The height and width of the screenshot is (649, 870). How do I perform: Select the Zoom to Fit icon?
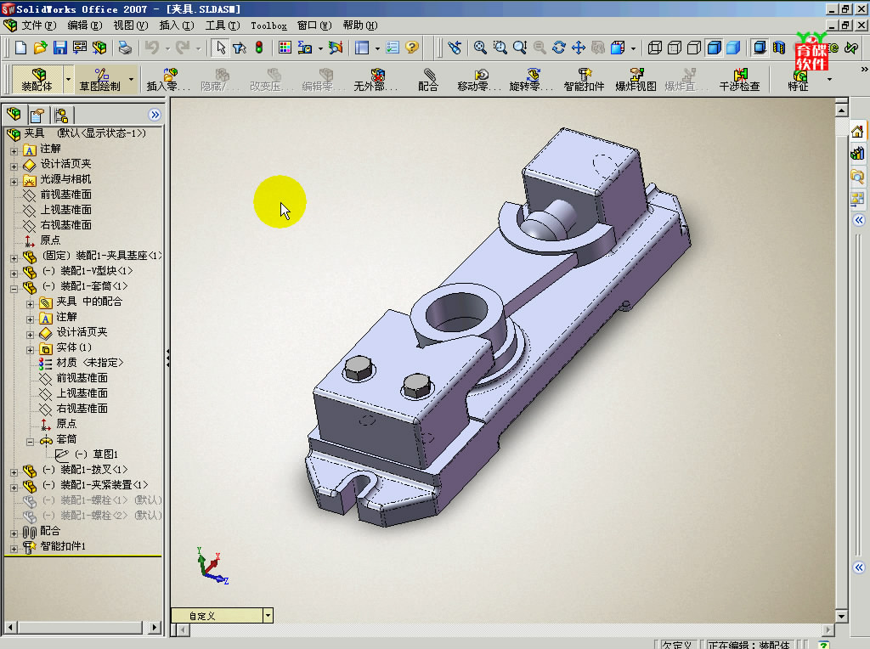click(x=478, y=48)
